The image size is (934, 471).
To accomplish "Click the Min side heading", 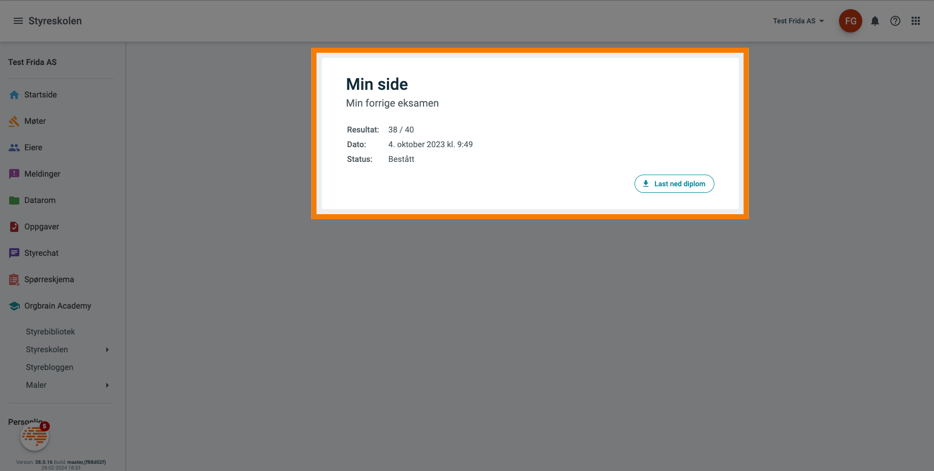I will (377, 84).
